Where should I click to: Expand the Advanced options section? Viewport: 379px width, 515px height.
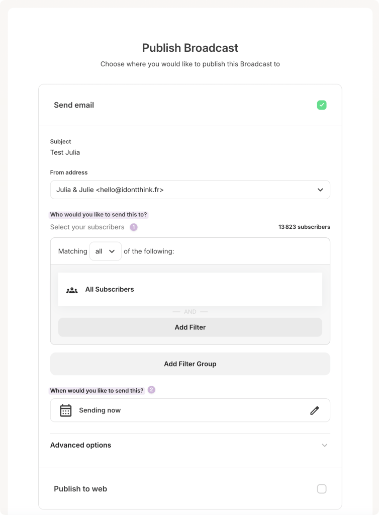190,445
